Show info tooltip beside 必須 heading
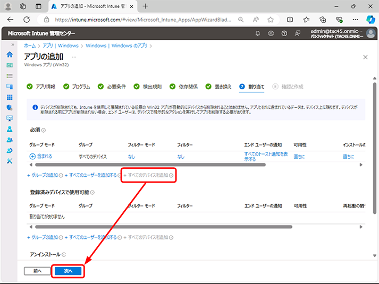379x284 pixels. coord(44,130)
